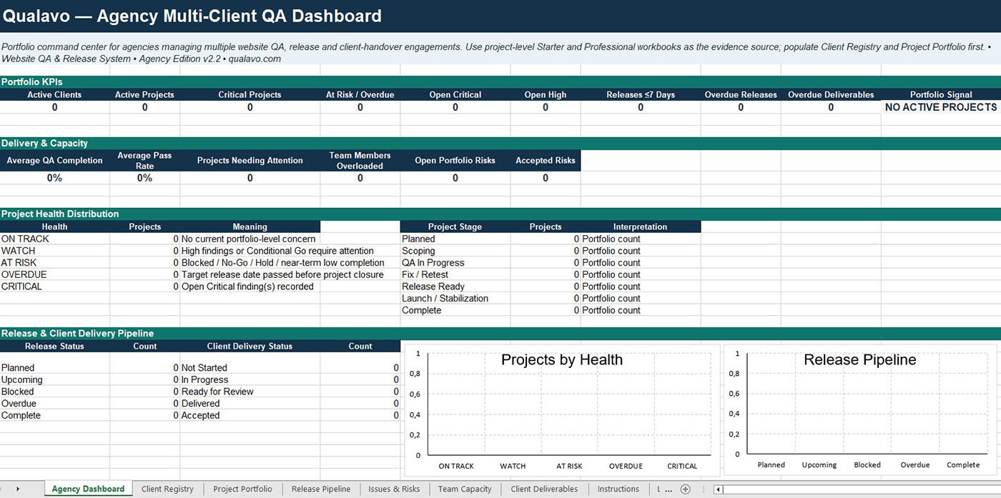Select the Release Pipeline chart
This screenshot has width=1001, height=498.
click(860, 409)
